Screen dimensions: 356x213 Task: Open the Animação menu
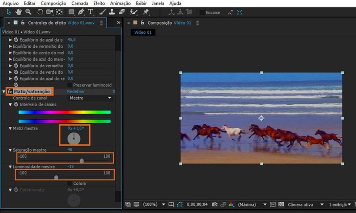120,3
